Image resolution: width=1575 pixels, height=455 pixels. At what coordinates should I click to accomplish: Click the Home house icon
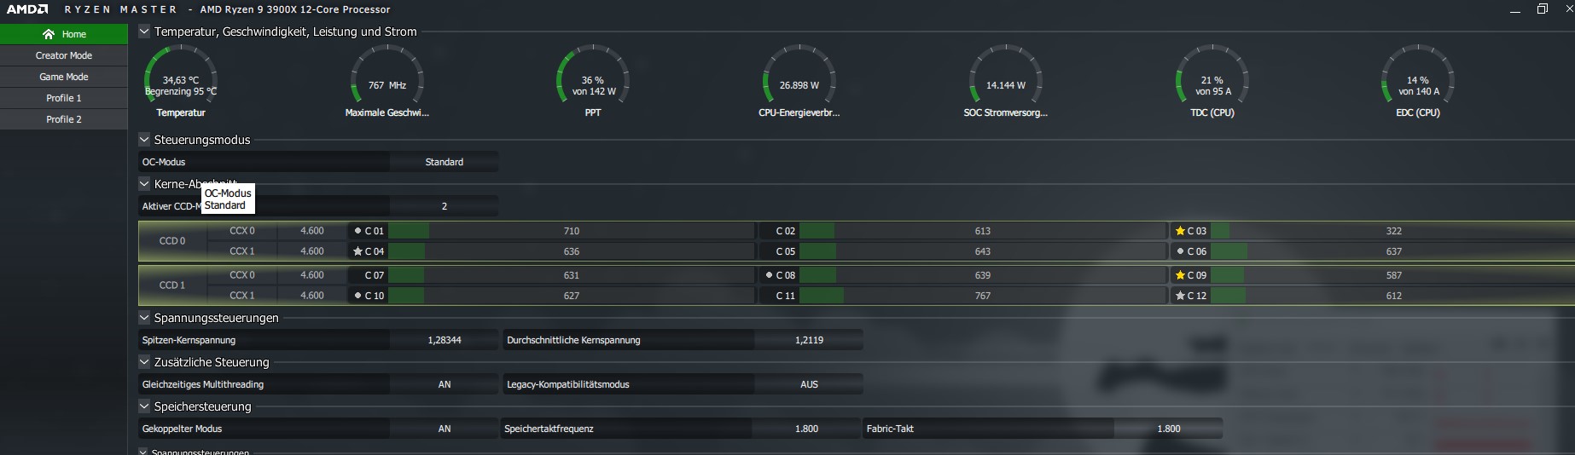point(49,34)
